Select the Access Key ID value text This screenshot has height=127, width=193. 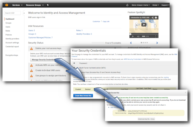pyautogui.click(x=138, y=111)
